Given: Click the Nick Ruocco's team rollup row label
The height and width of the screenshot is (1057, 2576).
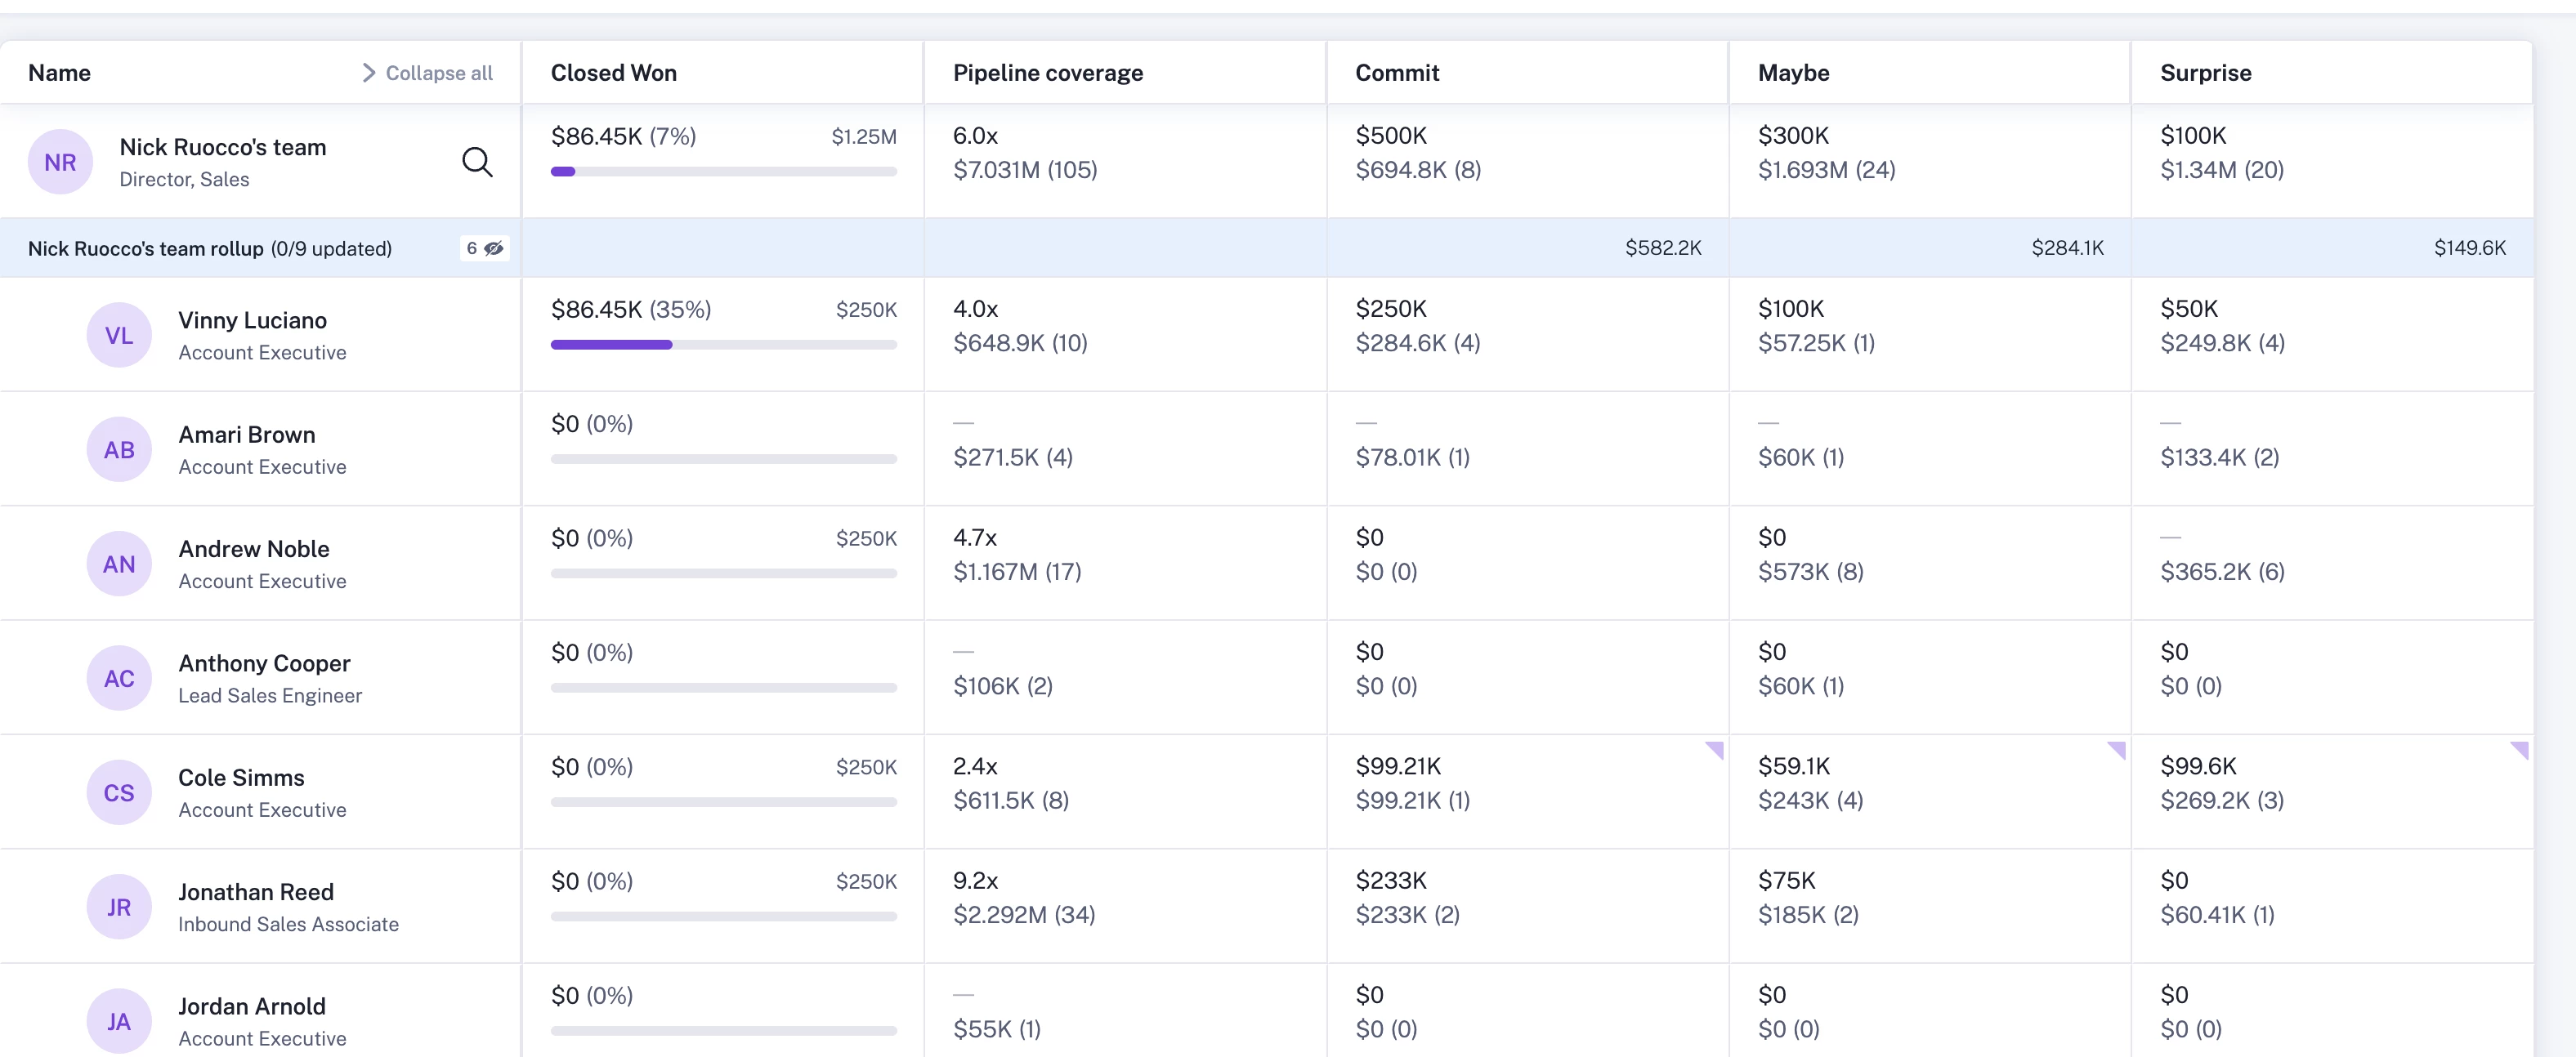Looking at the screenshot, I should pyautogui.click(x=146, y=249).
